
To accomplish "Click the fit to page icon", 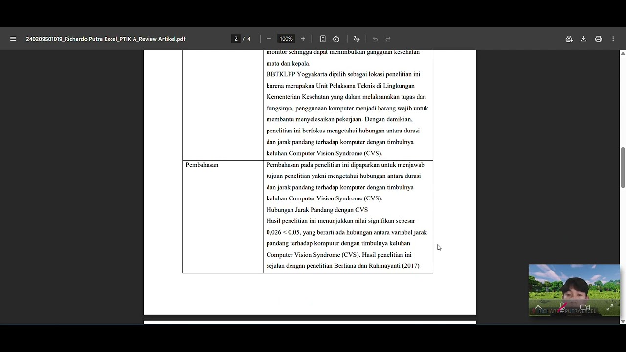I will 323,39.
